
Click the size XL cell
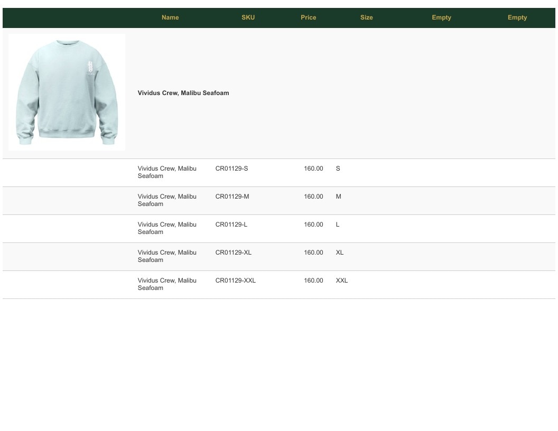[x=339, y=252]
